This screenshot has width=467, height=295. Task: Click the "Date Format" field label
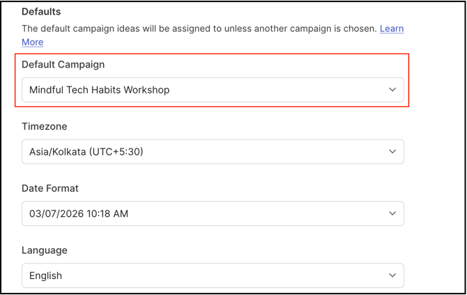pos(50,188)
